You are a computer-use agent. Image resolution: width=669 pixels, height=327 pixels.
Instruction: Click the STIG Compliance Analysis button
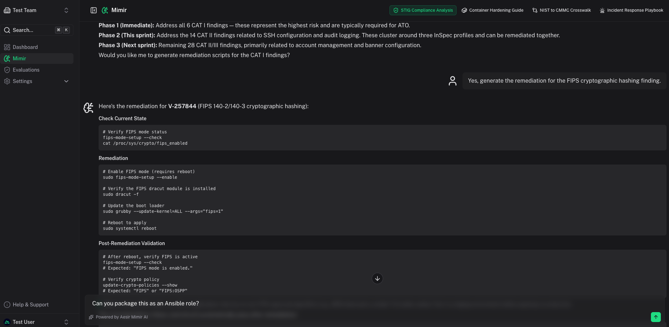[422, 10]
